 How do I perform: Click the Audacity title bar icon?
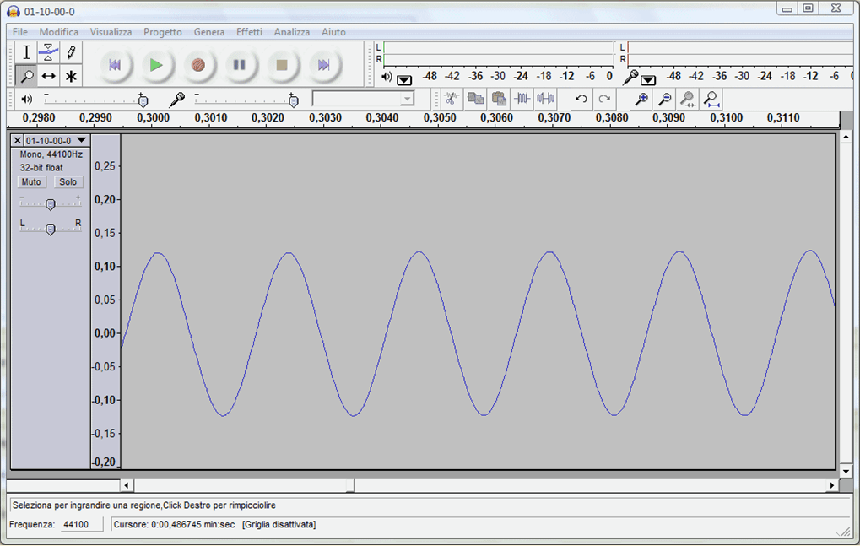[13, 11]
